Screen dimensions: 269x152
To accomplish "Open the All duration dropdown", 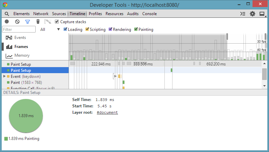I will tap(50, 30).
